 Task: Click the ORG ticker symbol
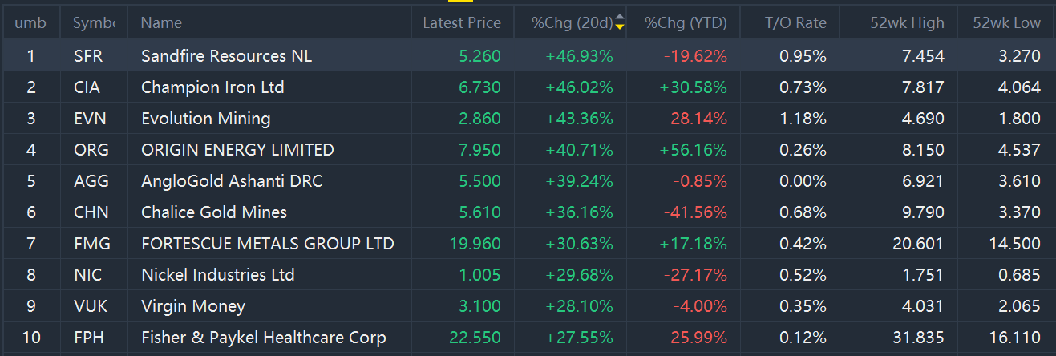[91, 150]
